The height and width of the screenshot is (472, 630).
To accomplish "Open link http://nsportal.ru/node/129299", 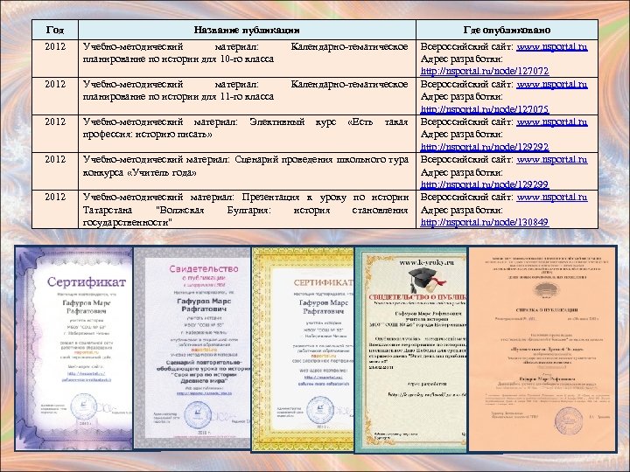I will [485, 184].
